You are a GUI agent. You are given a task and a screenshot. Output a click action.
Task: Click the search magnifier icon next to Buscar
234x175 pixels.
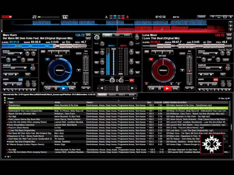pyautogui.click(x=133, y=98)
